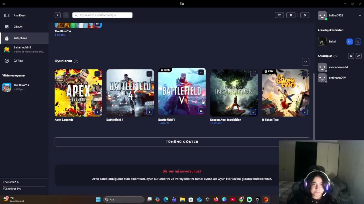
Task: Open Battlefield V more options menu
Action: [x=201, y=72]
